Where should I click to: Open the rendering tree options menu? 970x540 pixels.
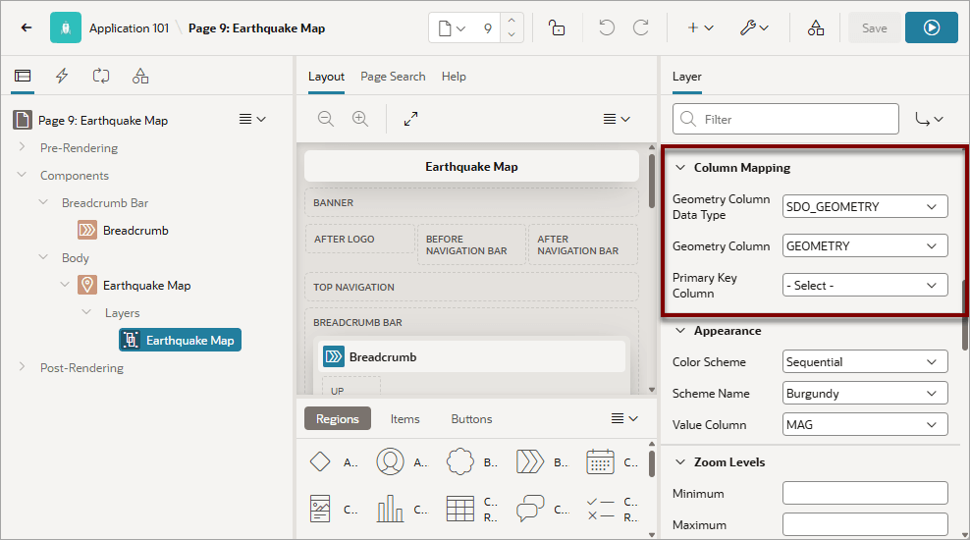click(x=252, y=119)
